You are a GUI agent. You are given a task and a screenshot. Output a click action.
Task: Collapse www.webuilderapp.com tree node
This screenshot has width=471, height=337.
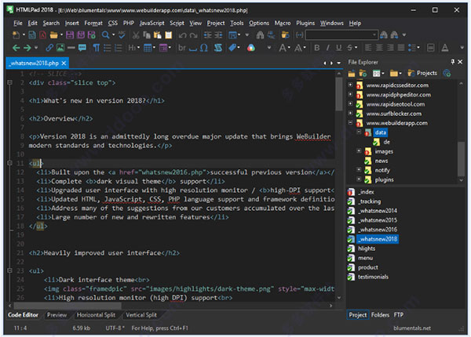[350, 122]
